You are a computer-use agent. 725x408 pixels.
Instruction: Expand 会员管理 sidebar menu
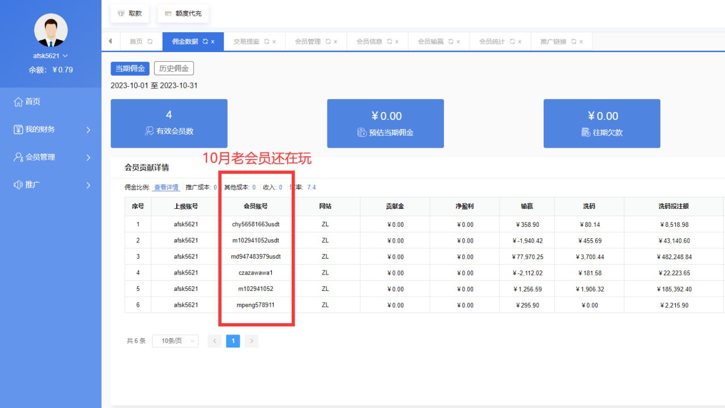(x=51, y=157)
